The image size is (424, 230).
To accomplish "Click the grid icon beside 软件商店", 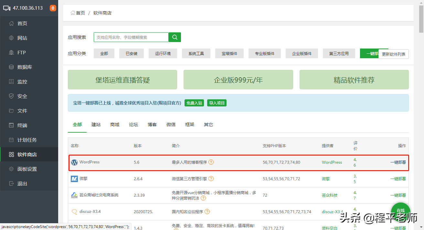I will (x=11, y=154).
